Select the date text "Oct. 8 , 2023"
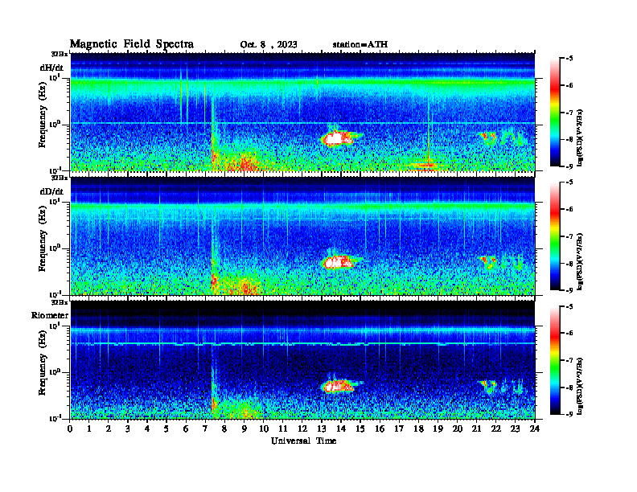637x492 pixels. [x=269, y=45]
